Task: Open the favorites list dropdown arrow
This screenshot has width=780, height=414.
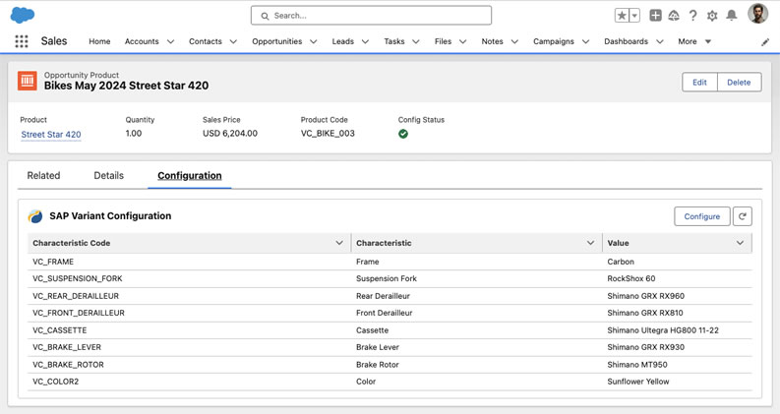Action: (634, 16)
